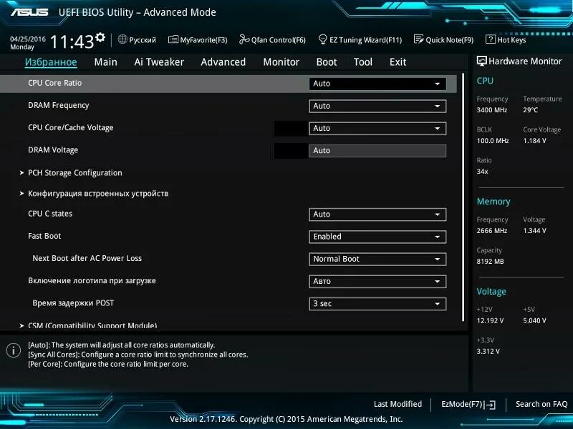Click the EzMode exit arrow icon

[x=490, y=405]
